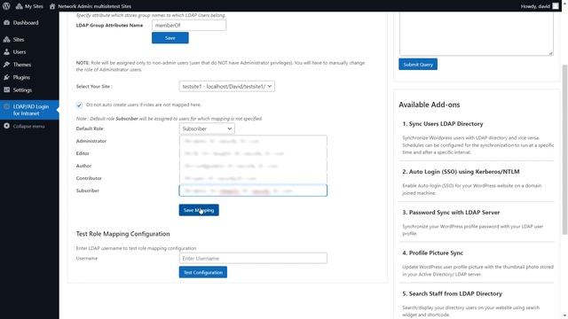568x319 pixels.
Task: Open Select Your Site dropdown
Action: click(x=227, y=87)
